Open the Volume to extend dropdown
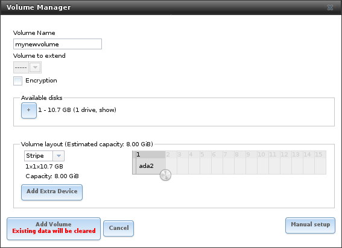 pyautogui.click(x=27, y=67)
